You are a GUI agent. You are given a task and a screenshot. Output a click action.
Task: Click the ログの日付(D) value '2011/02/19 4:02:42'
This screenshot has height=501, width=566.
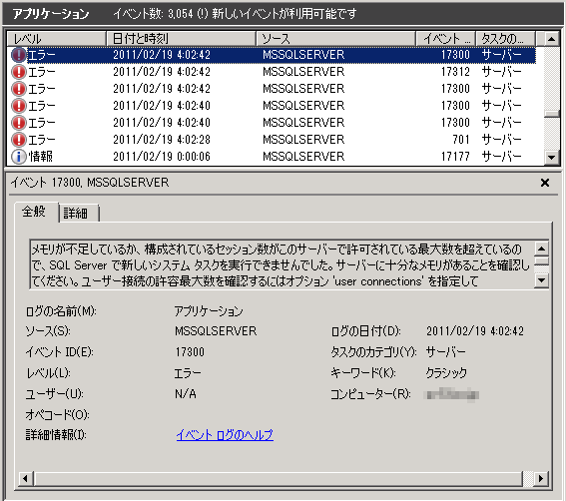click(x=475, y=331)
